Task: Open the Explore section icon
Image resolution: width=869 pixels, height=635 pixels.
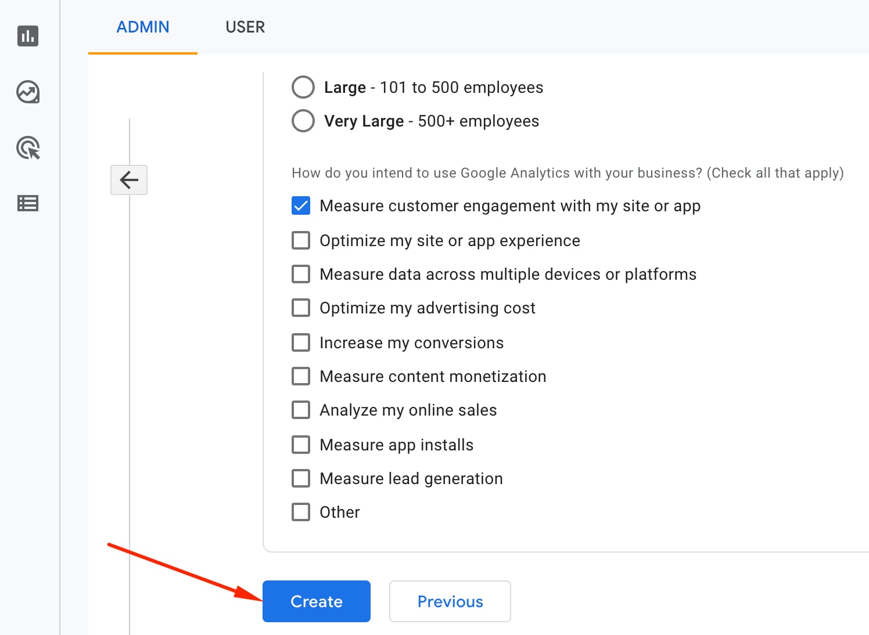Action: point(27,92)
